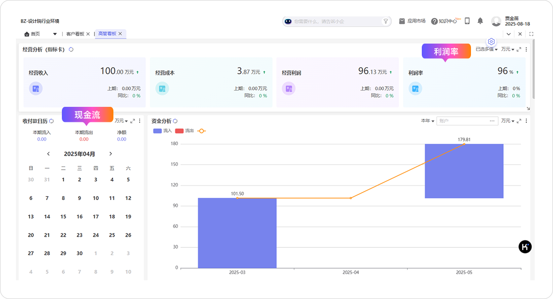Click the 账户 input field
The image size is (553, 299).
click(x=462, y=121)
